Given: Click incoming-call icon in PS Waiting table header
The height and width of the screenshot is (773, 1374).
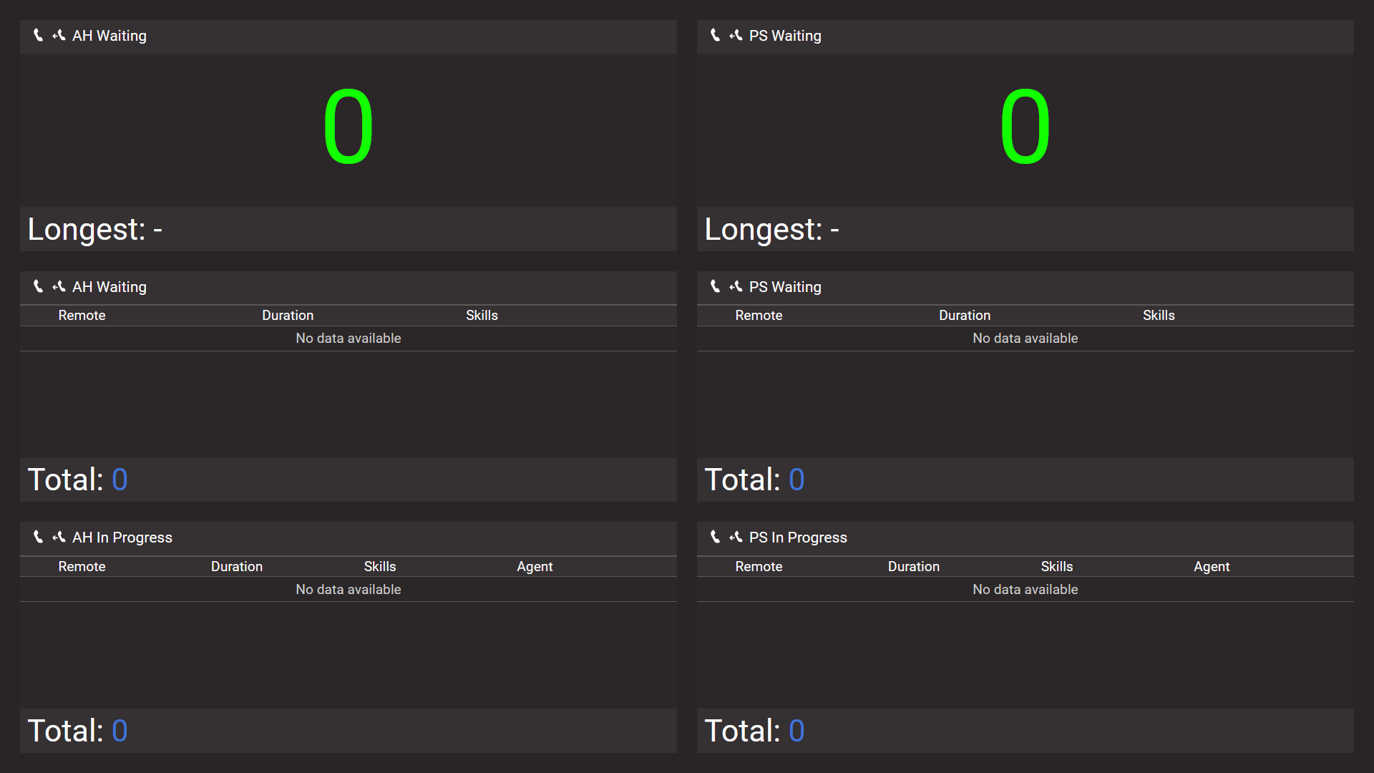Looking at the screenshot, I should pos(736,286).
